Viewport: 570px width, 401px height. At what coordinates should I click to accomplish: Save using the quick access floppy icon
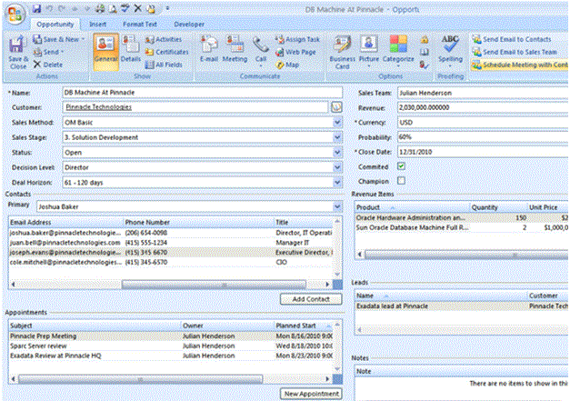point(36,9)
